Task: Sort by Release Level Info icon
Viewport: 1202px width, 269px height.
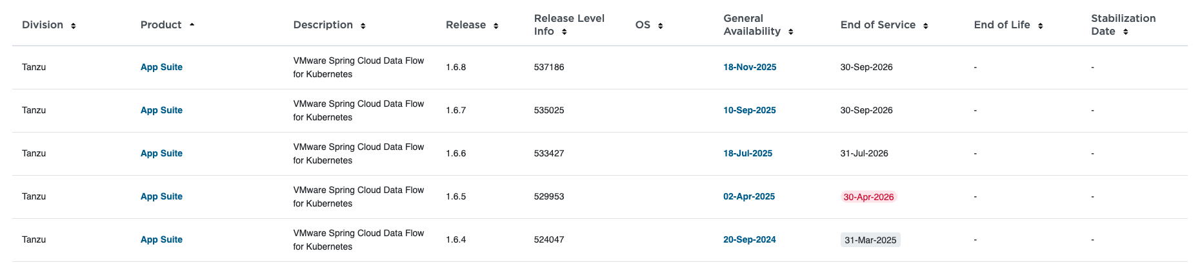Action: pos(565,32)
